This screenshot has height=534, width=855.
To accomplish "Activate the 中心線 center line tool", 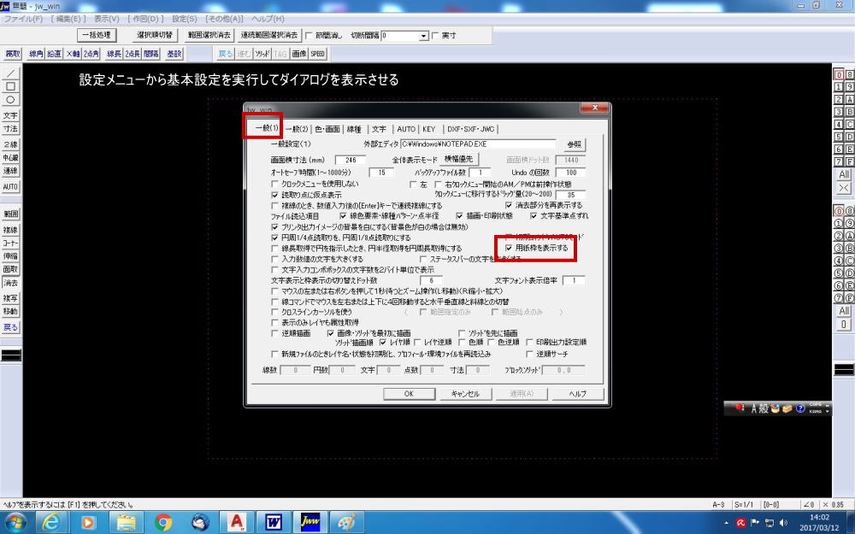I will click(10, 157).
